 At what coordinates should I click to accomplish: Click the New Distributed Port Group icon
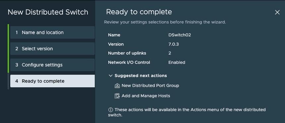117,86
